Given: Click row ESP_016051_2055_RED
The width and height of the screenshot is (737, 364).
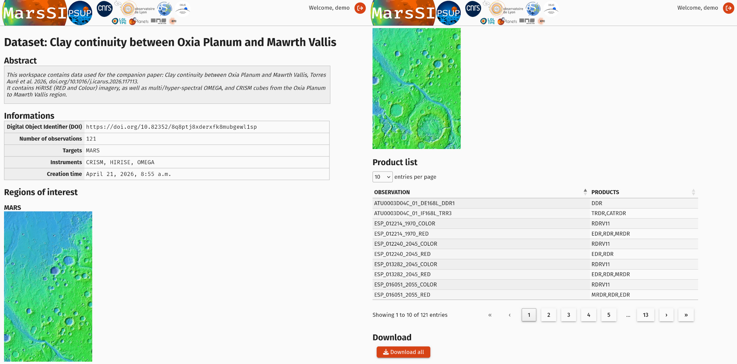Looking at the screenshot, I should coord(535,295).
